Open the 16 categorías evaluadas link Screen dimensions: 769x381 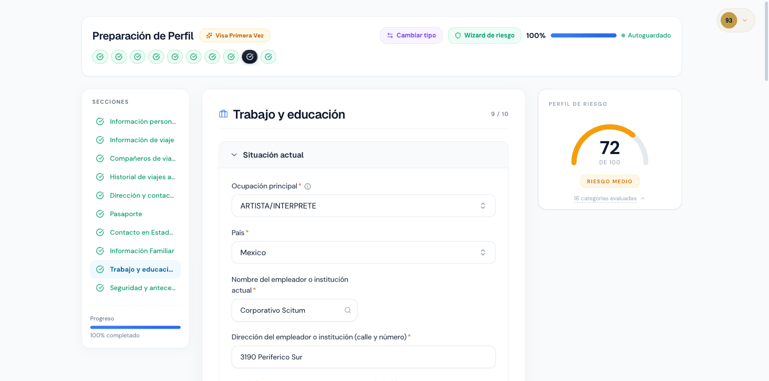coord(606,198)
